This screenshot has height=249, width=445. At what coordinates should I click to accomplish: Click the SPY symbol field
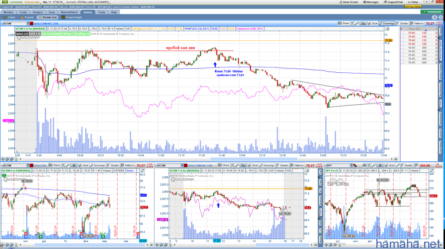pos(338,165)
